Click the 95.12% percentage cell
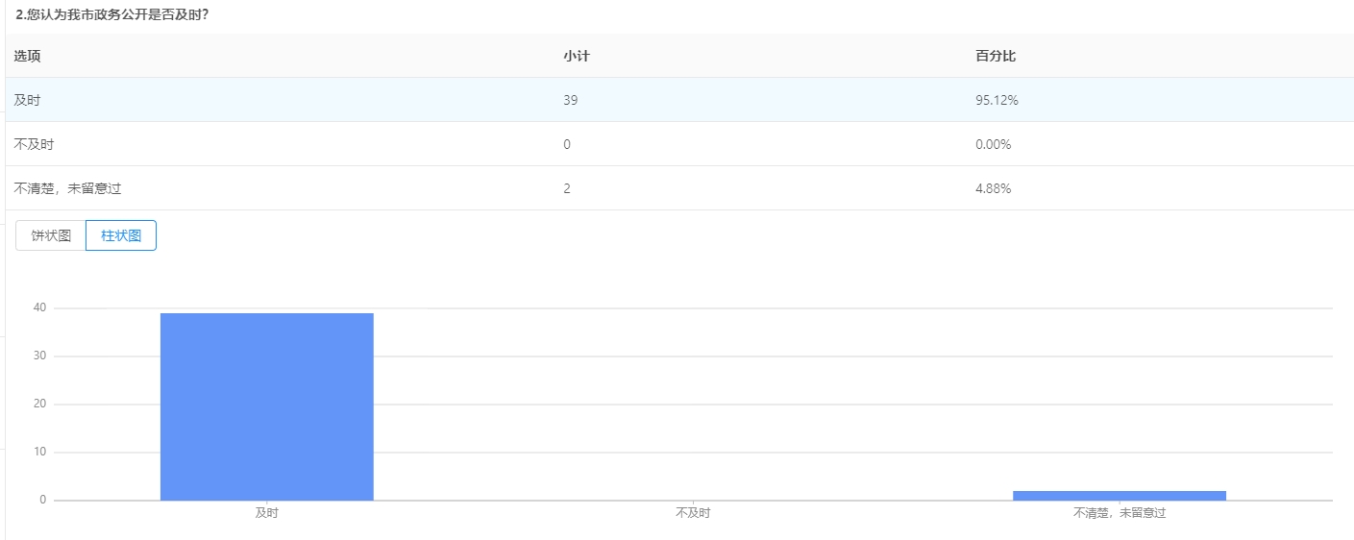The image size is (1354, 540). coord(997,100)
